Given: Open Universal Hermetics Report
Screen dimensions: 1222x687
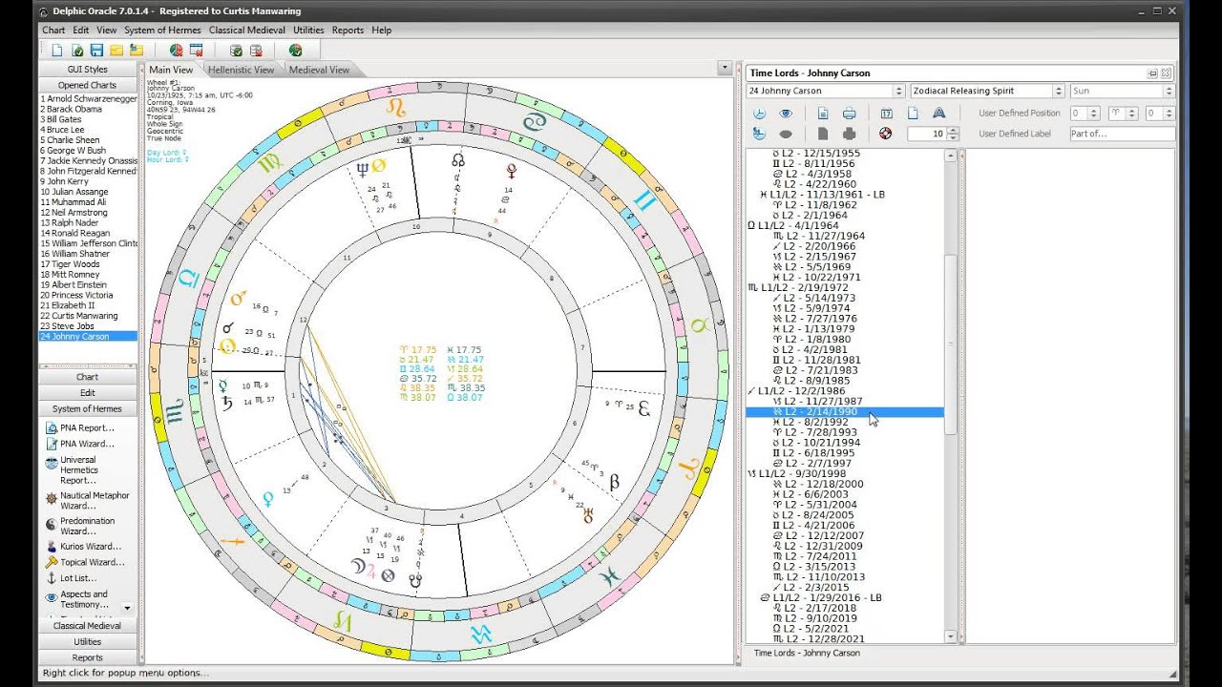Looking at the screenshot, I should coord(78,469).
